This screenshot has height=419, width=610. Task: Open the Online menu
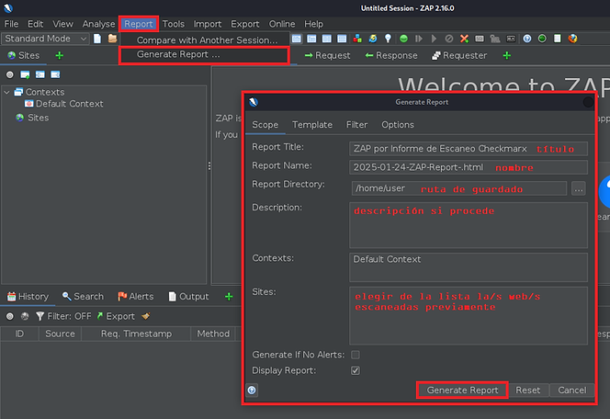pyautogui.click(x=282, y=24)
